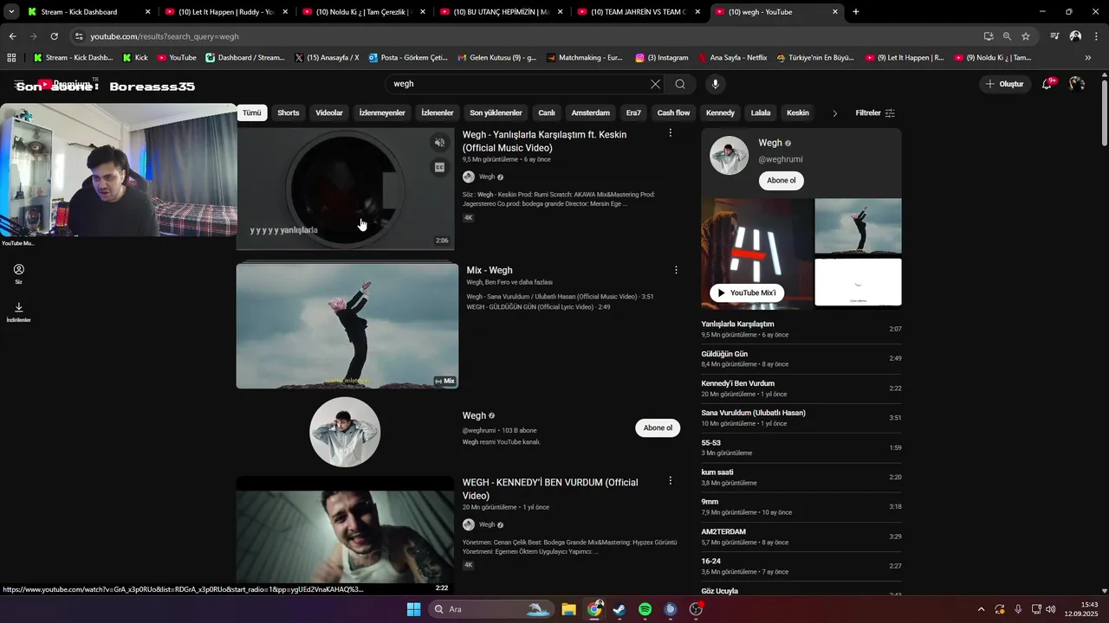Select the Canlı filter chip
This screenshot has height=623, width=1109.
(x=547, y=112)
